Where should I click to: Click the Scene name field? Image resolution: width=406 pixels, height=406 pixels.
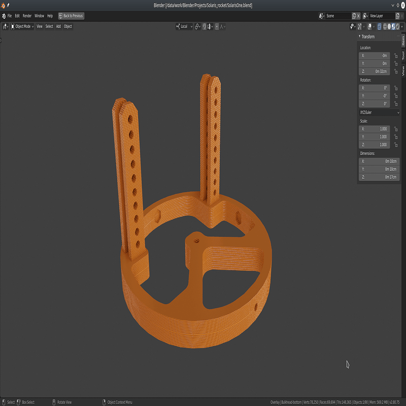(x=339, y=16)
